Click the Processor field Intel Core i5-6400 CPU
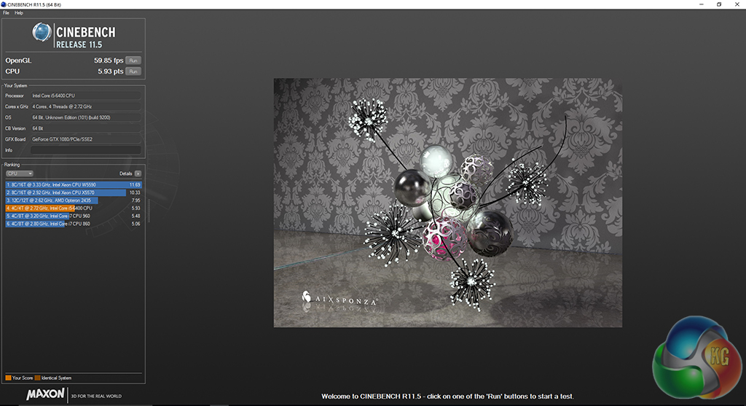Image resolution: width=746 pixels, height=406 pixels. (86, 95)
